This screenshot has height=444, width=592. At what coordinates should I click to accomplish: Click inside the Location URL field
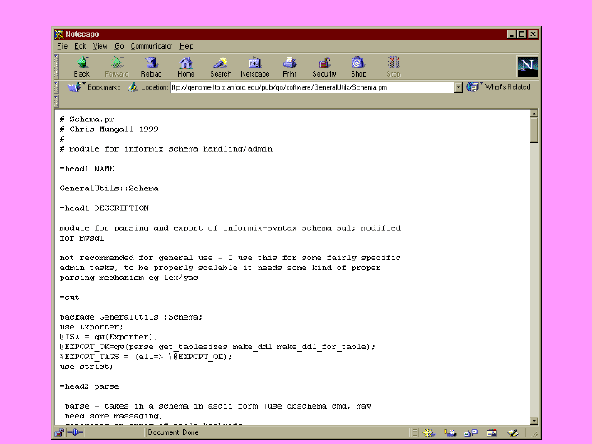(x=311, y=87)
